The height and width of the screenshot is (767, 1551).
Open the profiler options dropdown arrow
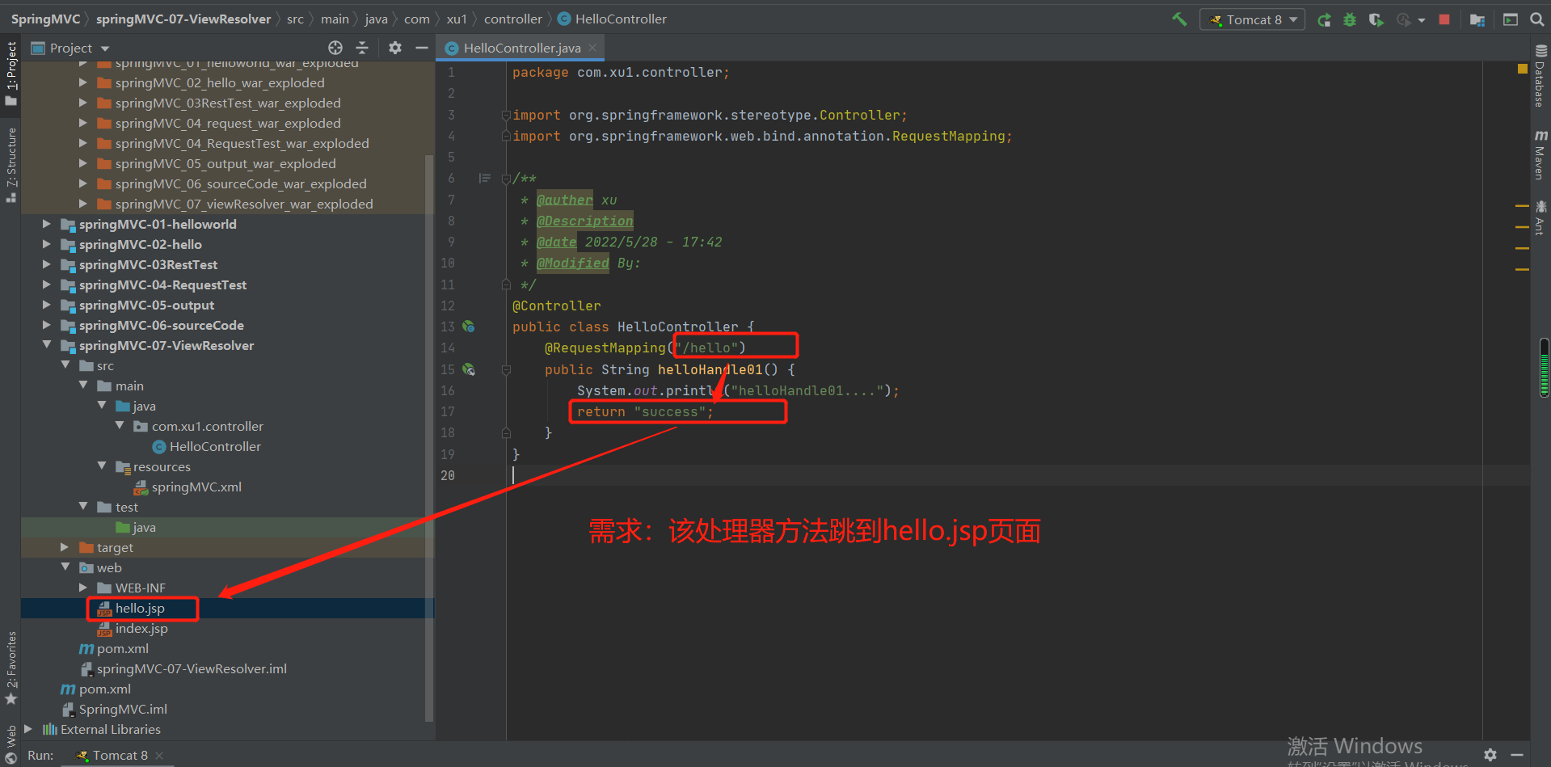click(x=1421, y=20)
